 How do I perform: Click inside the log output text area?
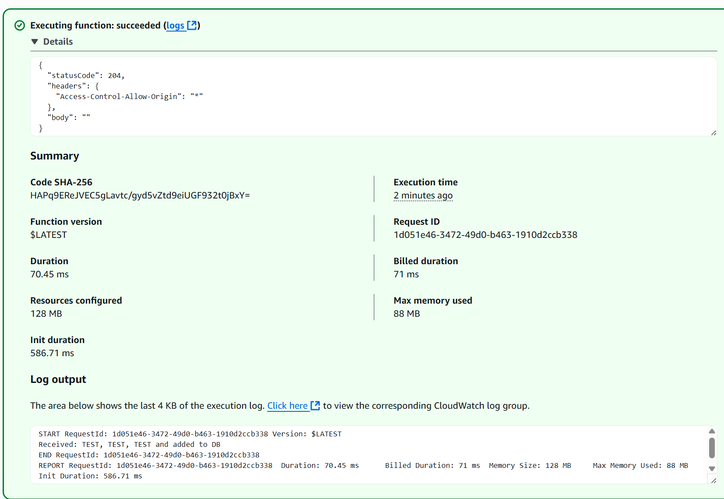click(350, 455)
